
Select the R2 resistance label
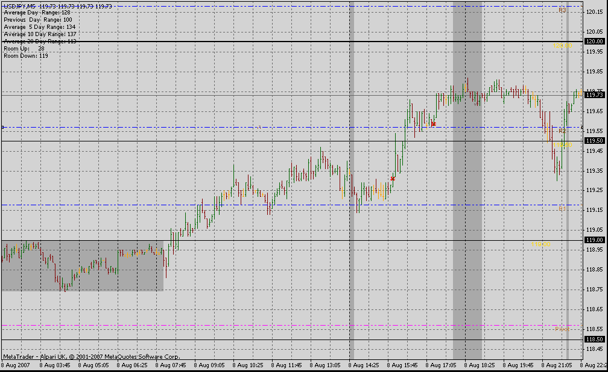click(x=562, y=130)
